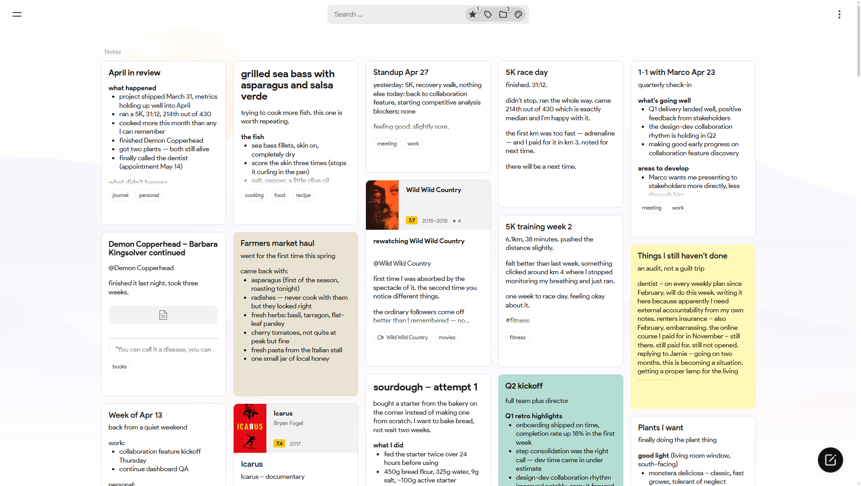
Task: Select the cooking tag on sea bass note
Action: click(x=254, y=195)
